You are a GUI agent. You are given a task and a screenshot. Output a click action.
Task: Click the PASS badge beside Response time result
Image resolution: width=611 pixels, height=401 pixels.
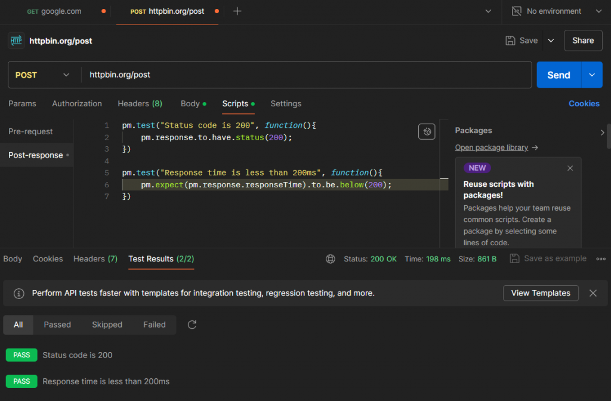[x=21, y=381]
